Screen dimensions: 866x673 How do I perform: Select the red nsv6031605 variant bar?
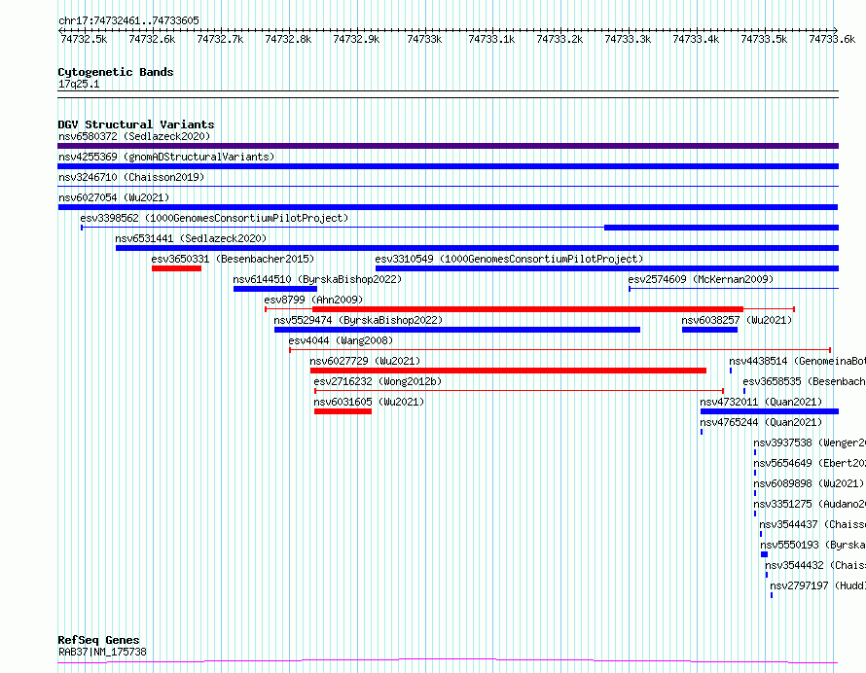(x=343, y=411)
